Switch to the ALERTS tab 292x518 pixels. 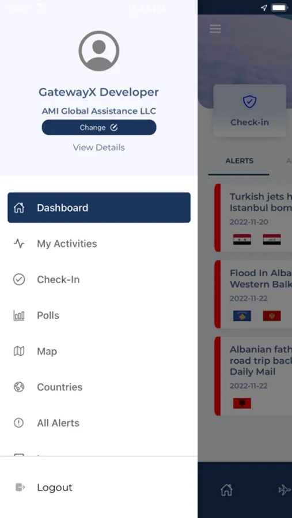[239, 161]
